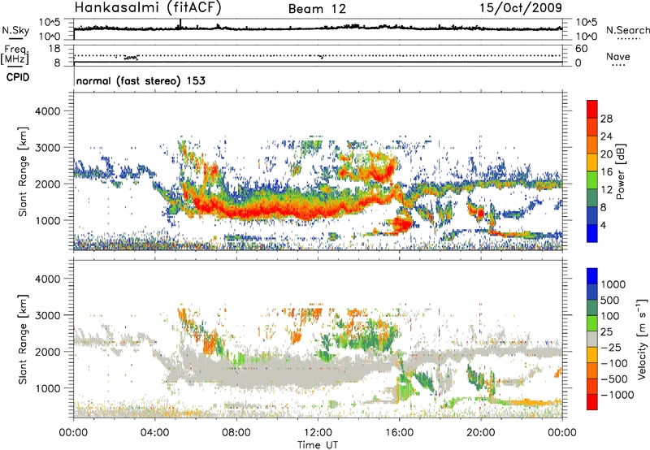
Task: Click the '60' tick on Nave axis
Action: (581, 49)
